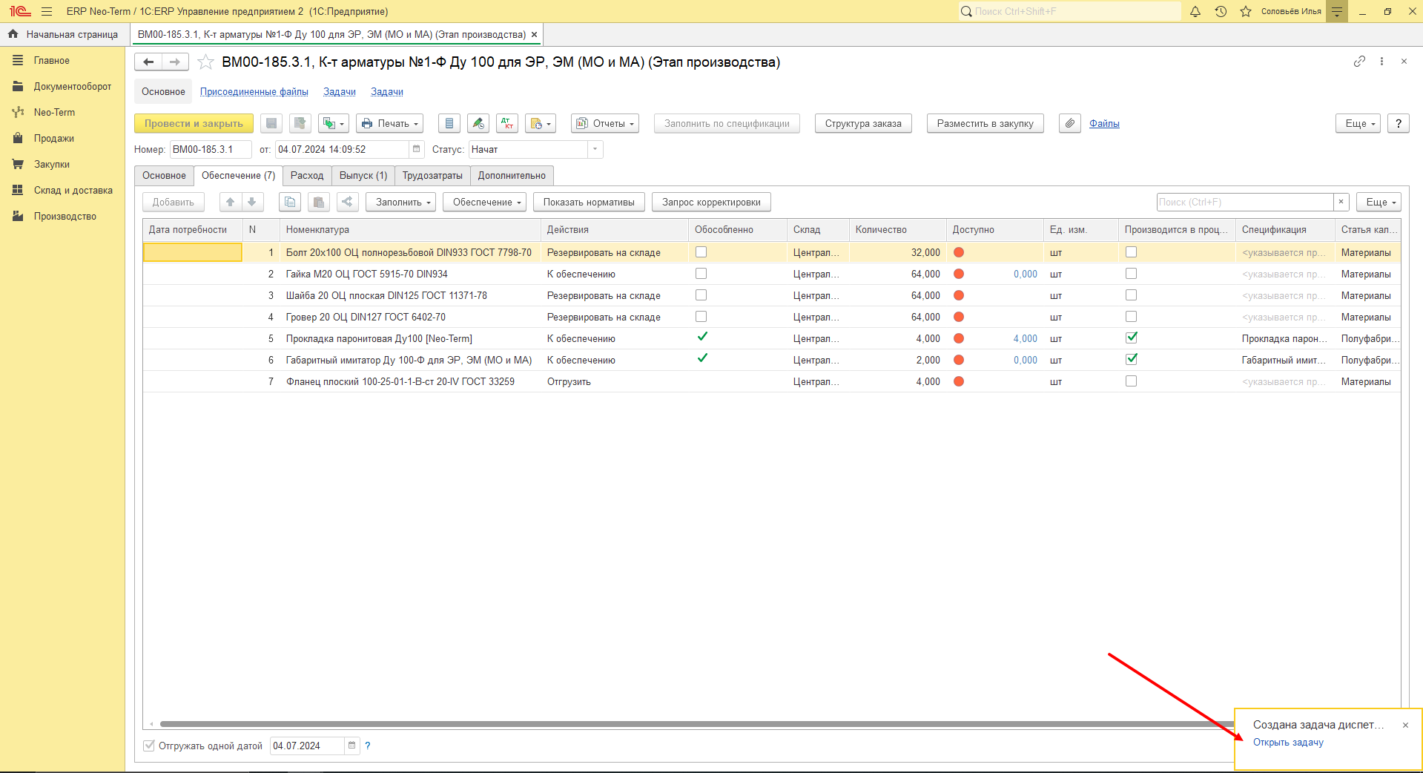
Task: Click the paperclip attach files icon
Action: [x=1069, y=124]
